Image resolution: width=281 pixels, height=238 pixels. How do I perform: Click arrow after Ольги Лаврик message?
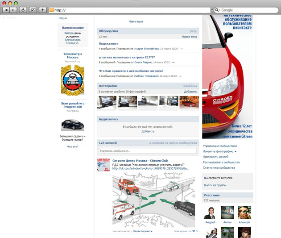pos(173,63)
